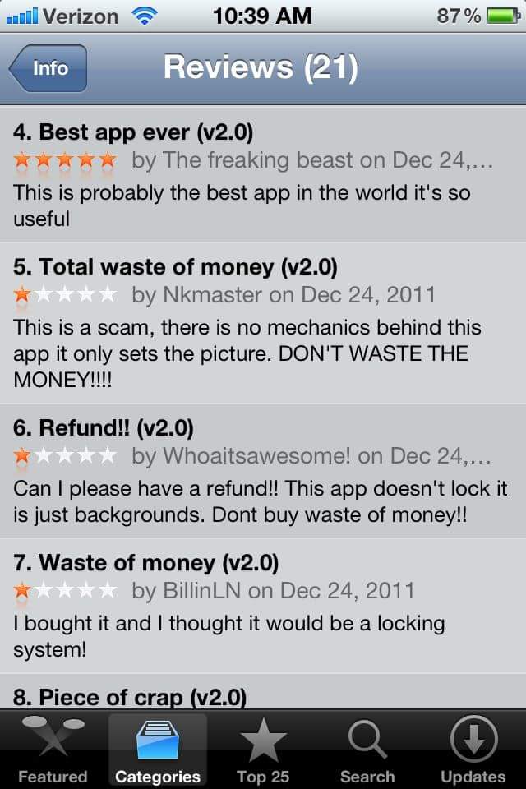Select the Categories folder icon
The width and height of the screenshot is (526, 789).
click(158, 740)
